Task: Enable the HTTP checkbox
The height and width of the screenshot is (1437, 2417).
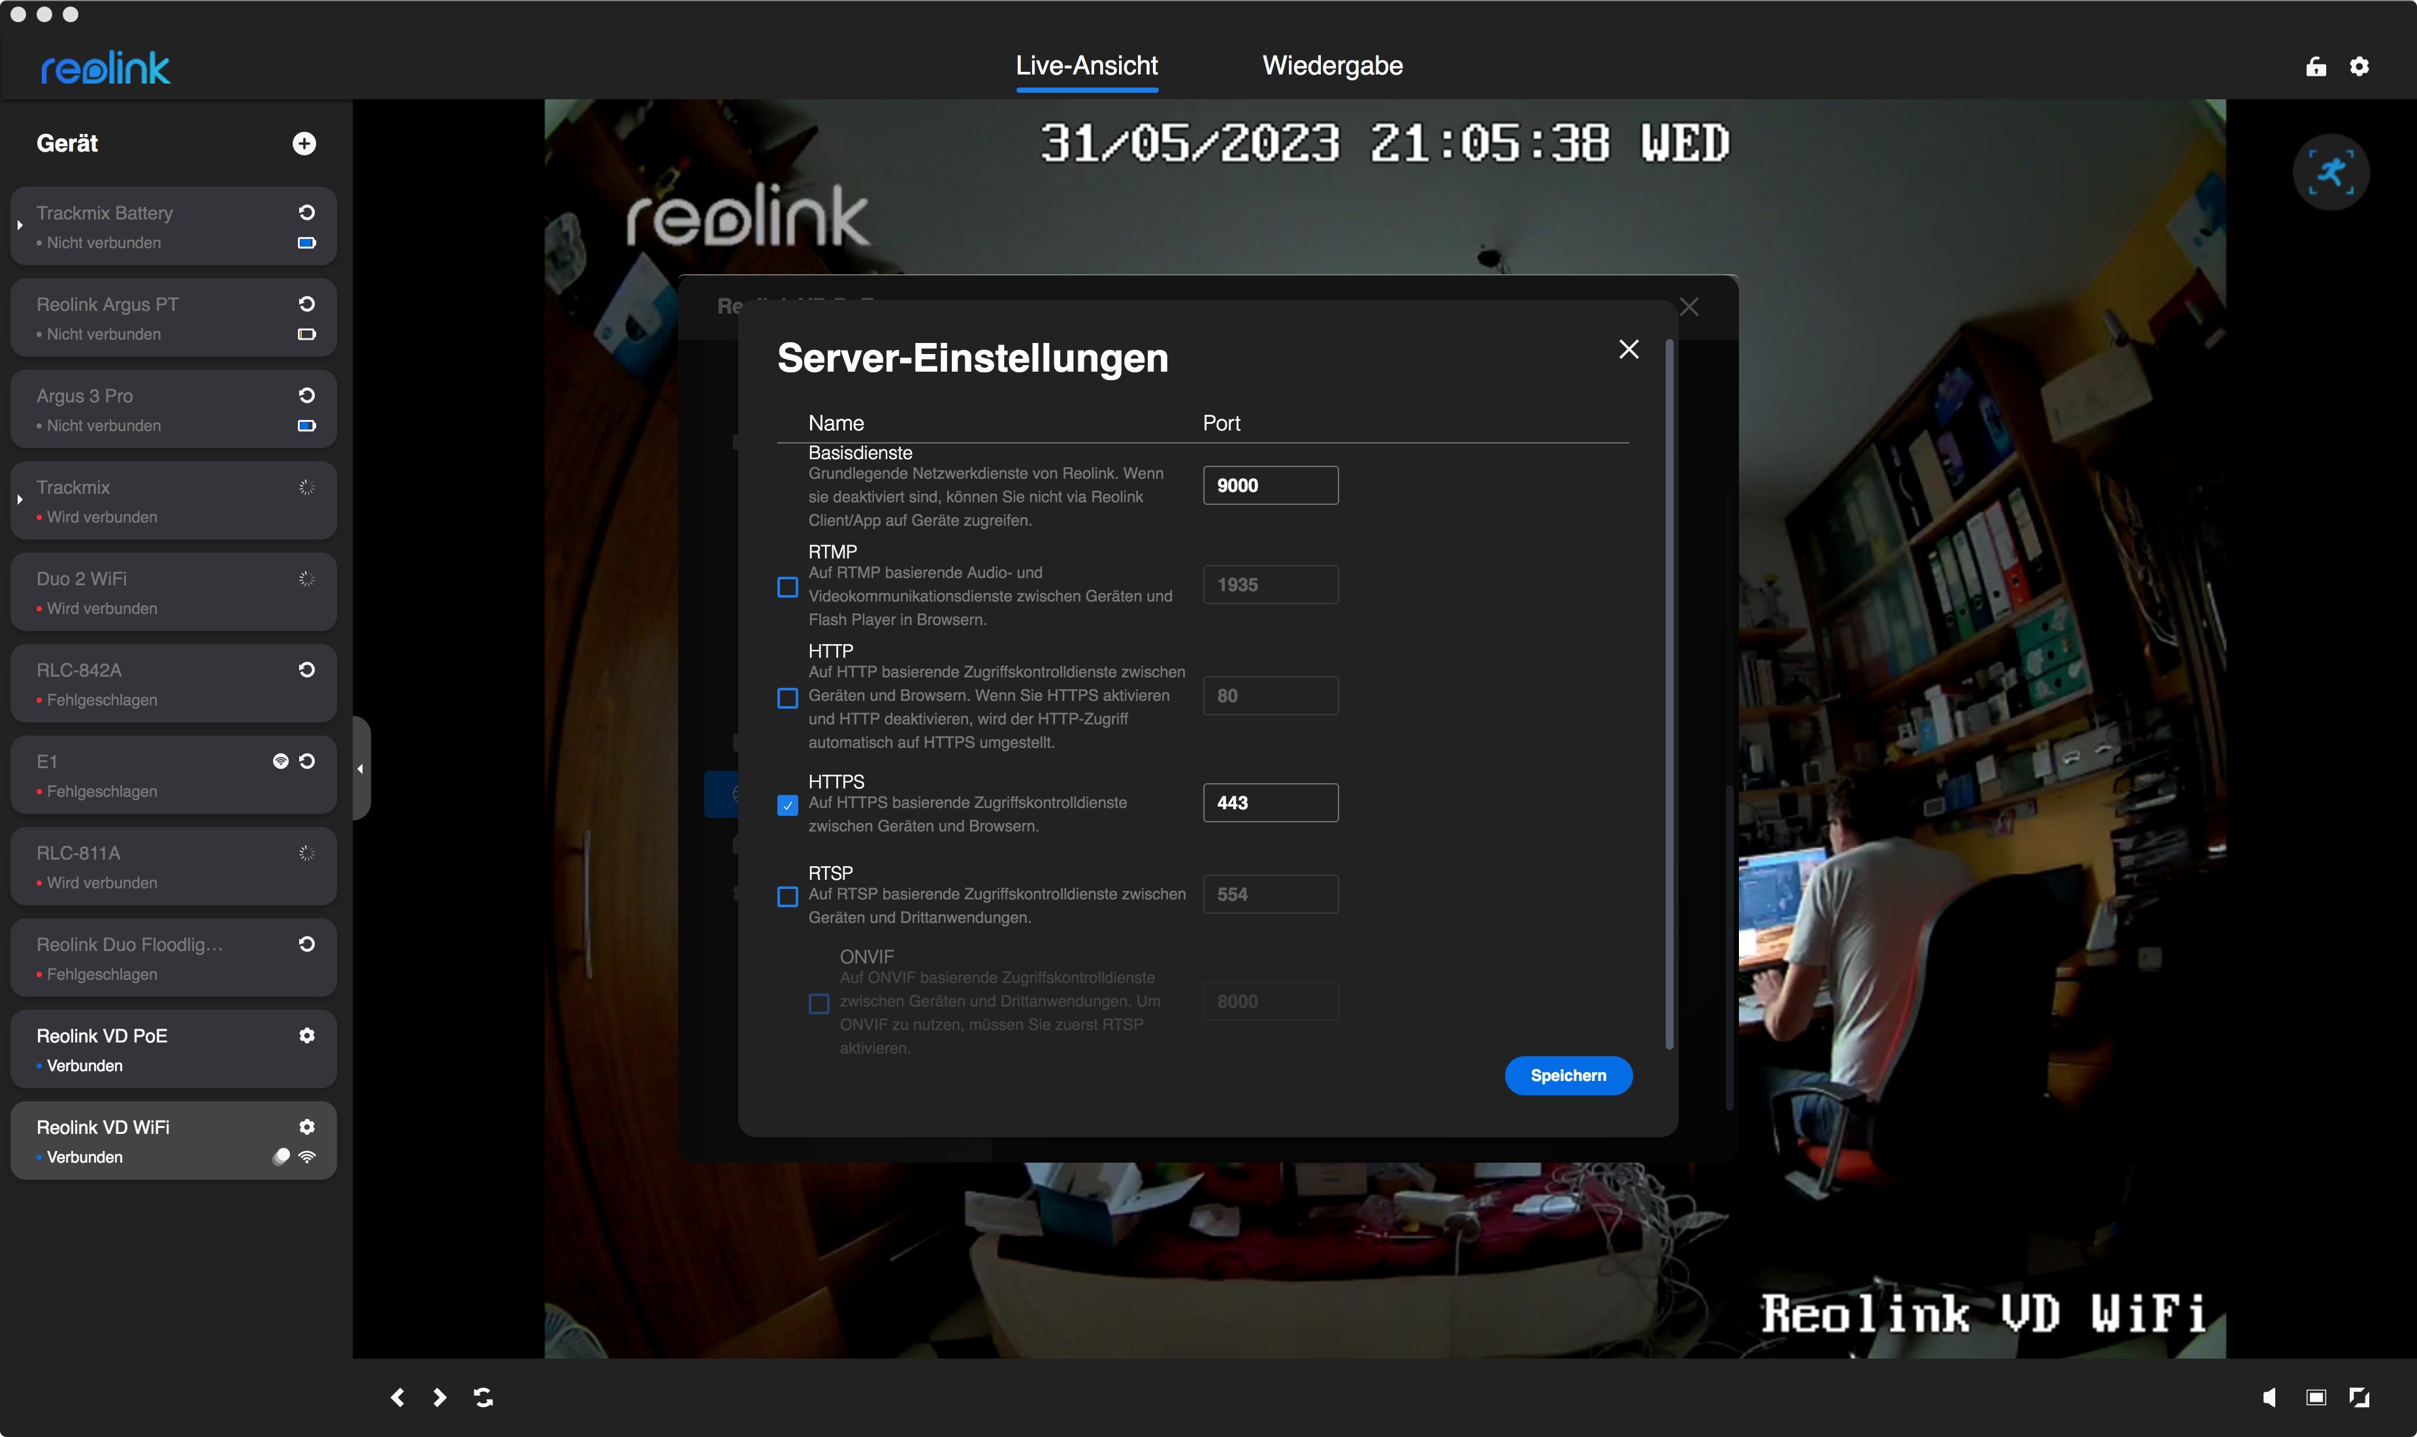Action: coord(787,698)
